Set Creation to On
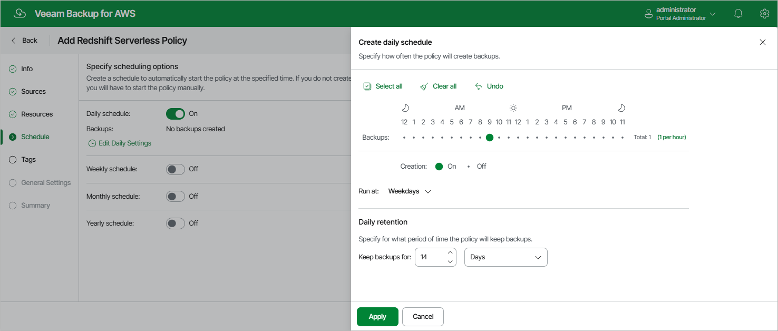This screenshot has height=331, width=778. (x=439, y=167)
